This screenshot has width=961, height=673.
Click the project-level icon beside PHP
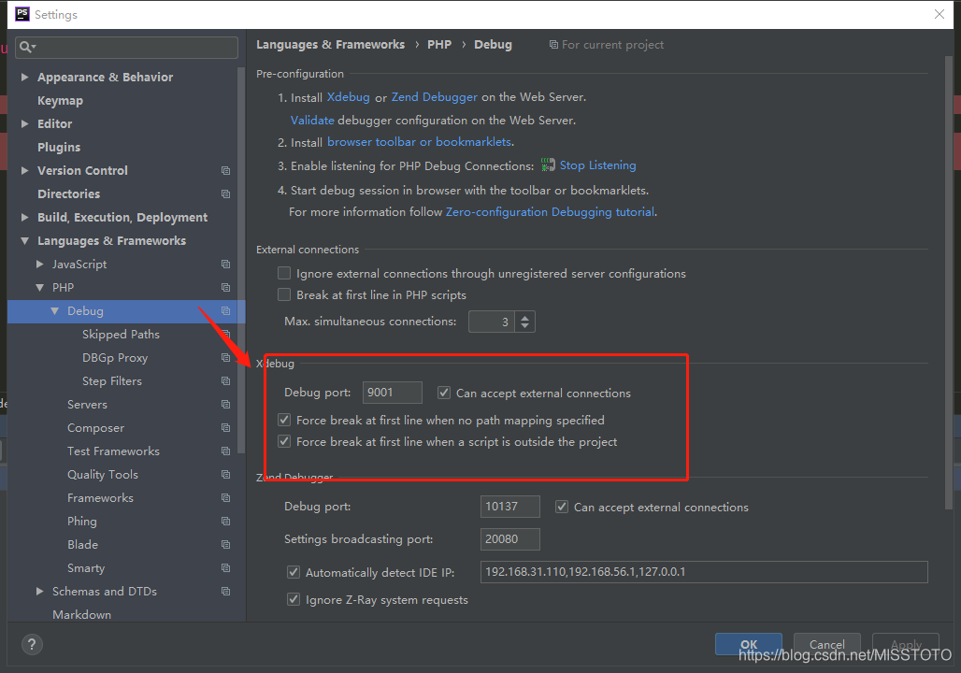click(225, 288)
